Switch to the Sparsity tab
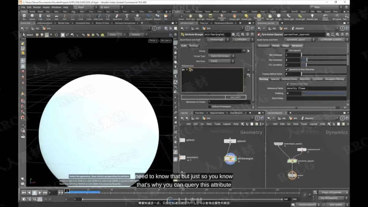Image resolution: width=368 pixels, height=207 pixels. pyautogui.click(x=275, y=79)
